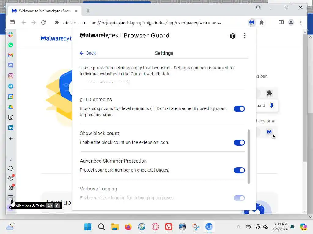Toggle the Verbose Logging switch
Screen dimensions: 313x234
pos(239,198)
